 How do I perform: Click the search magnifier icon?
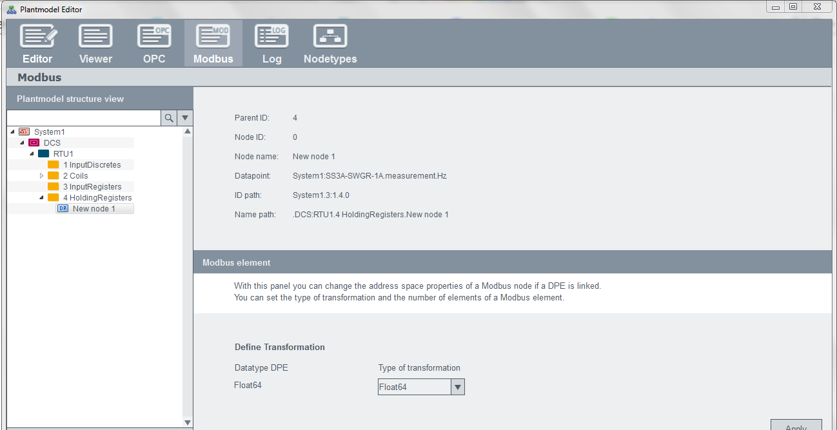click(168, 118)
